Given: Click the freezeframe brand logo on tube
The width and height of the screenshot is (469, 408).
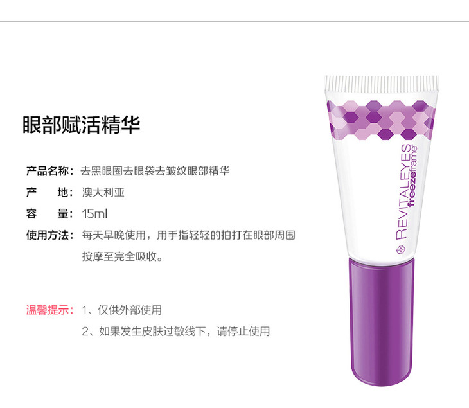Looking at the screenshot, I should 413,176.
